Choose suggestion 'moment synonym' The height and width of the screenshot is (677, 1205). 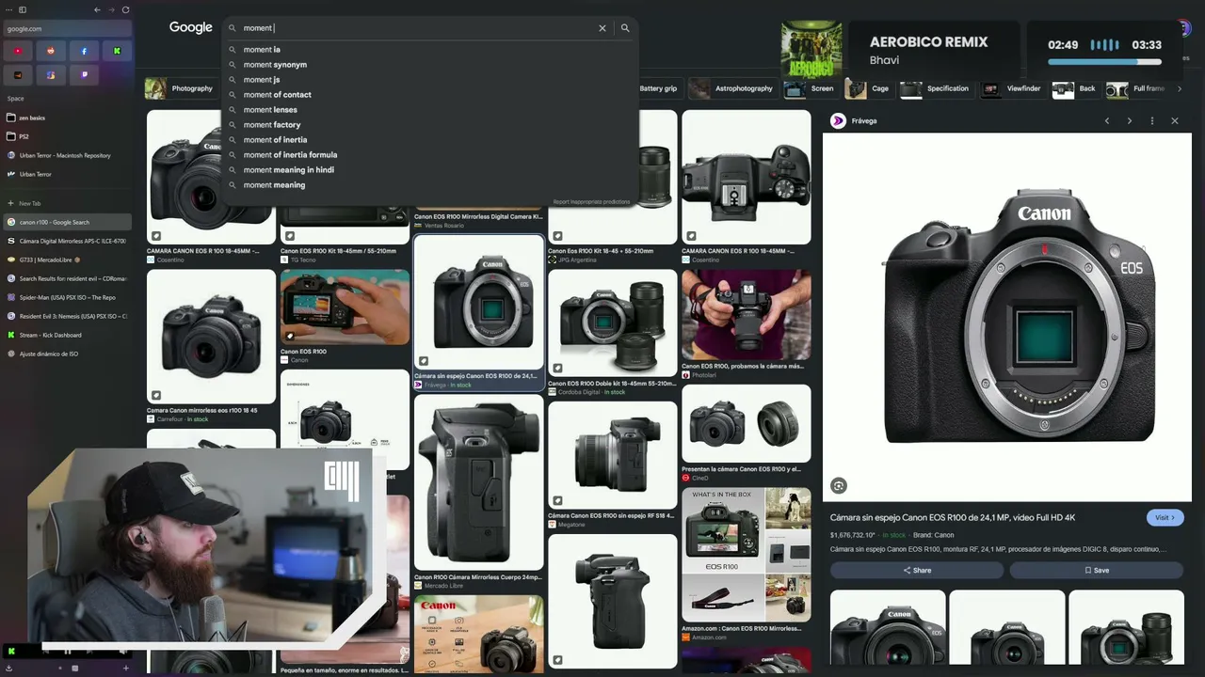click(430, 65)
